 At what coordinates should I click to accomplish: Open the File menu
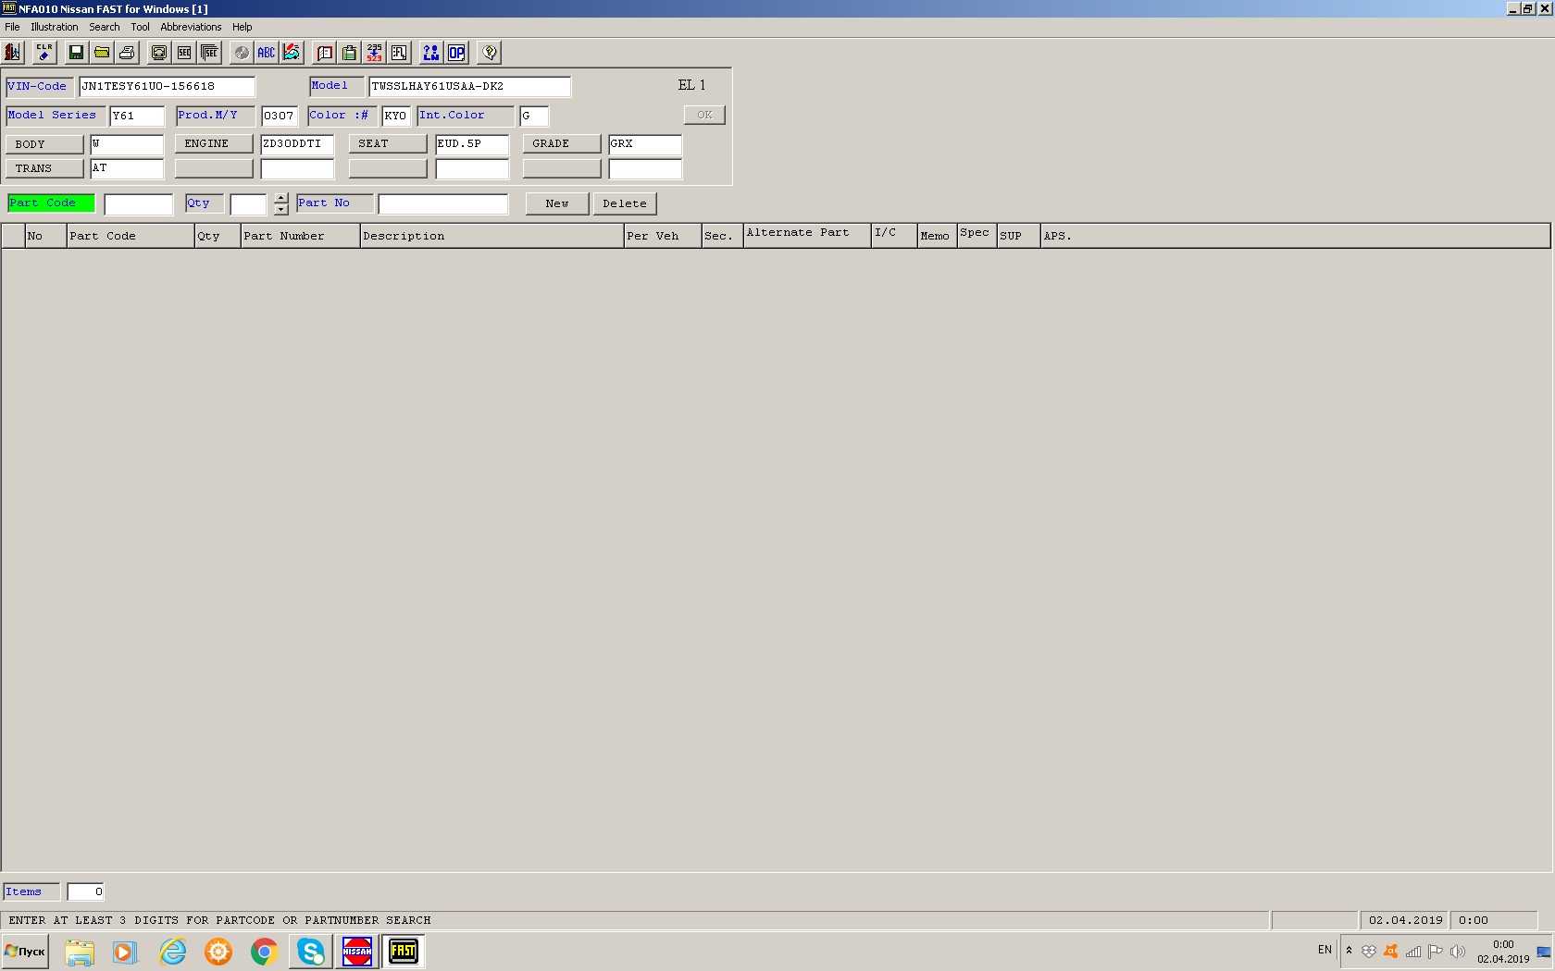coord(12,27)
